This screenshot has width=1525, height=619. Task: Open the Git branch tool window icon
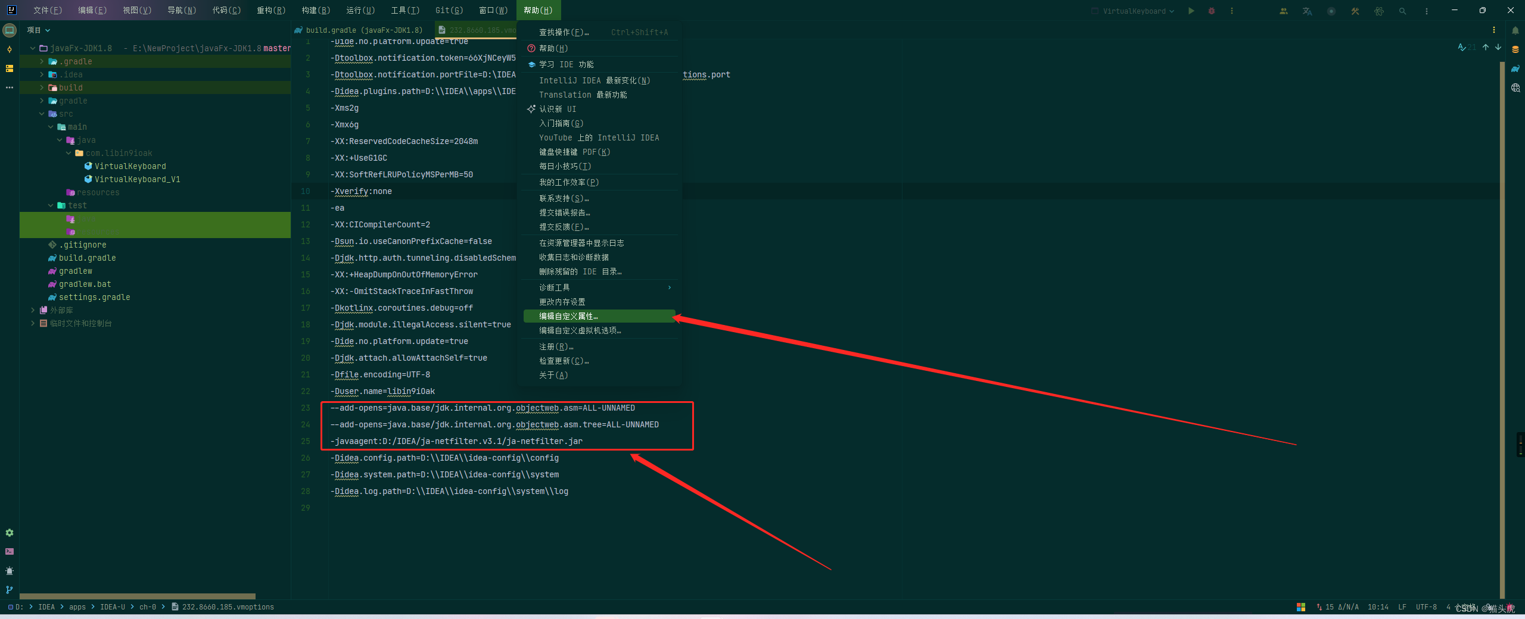10,590
